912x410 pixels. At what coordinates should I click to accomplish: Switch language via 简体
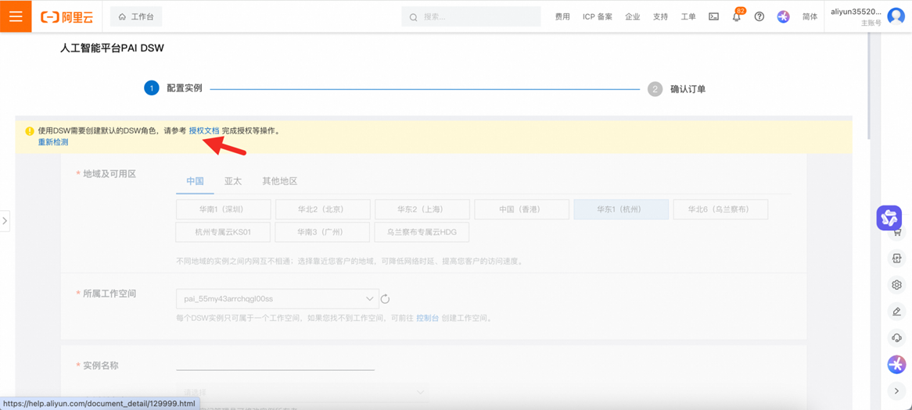810,17
